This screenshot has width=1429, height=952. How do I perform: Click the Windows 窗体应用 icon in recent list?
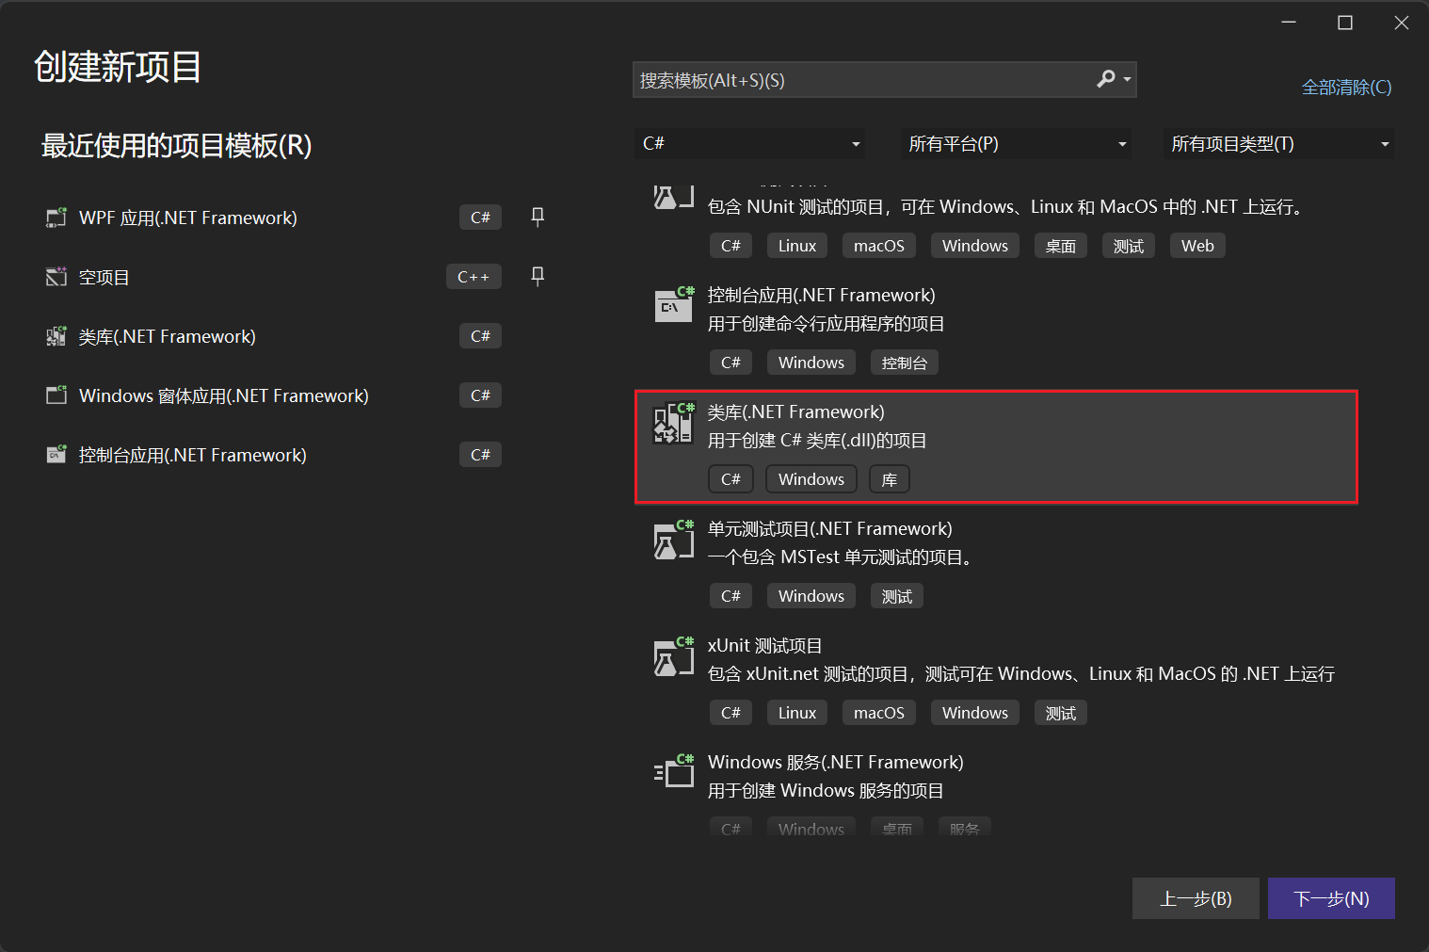click(x=56, y=395)
